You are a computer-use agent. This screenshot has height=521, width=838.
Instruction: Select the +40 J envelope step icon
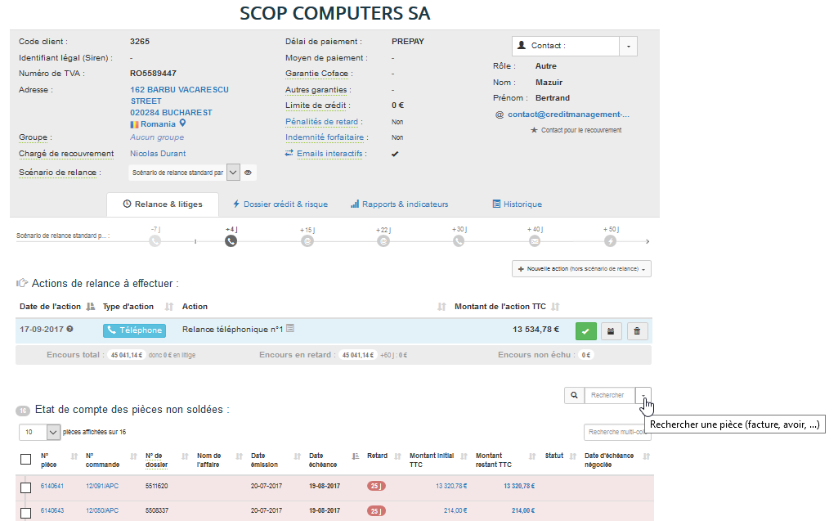(535, 241)
